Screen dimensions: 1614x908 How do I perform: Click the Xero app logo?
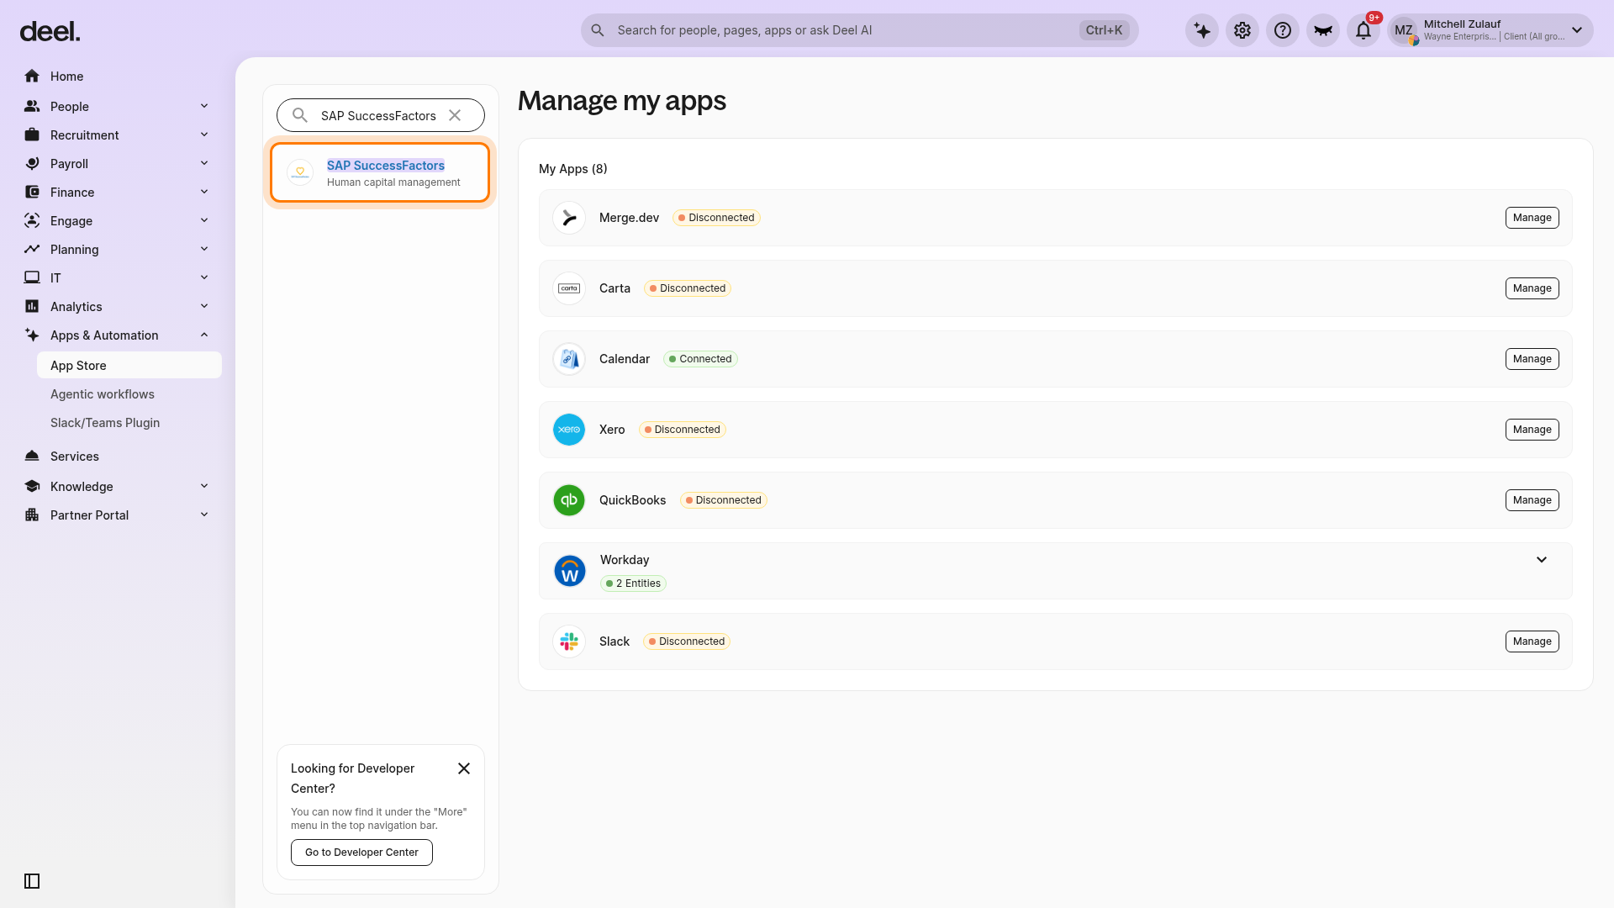click(569, 430)
